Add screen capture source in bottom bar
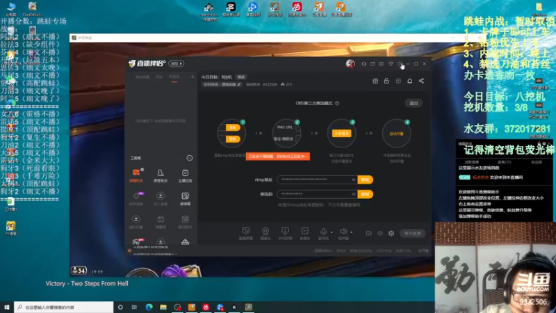This screenshot has width=556, height=313. [246, 234]
